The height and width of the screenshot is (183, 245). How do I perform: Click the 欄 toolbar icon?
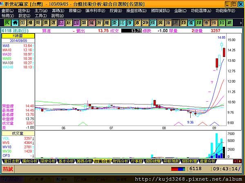click(x=30, y=23)
